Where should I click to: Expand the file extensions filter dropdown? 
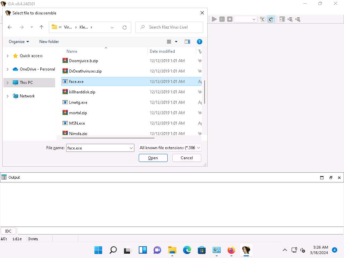click(170, 148)
